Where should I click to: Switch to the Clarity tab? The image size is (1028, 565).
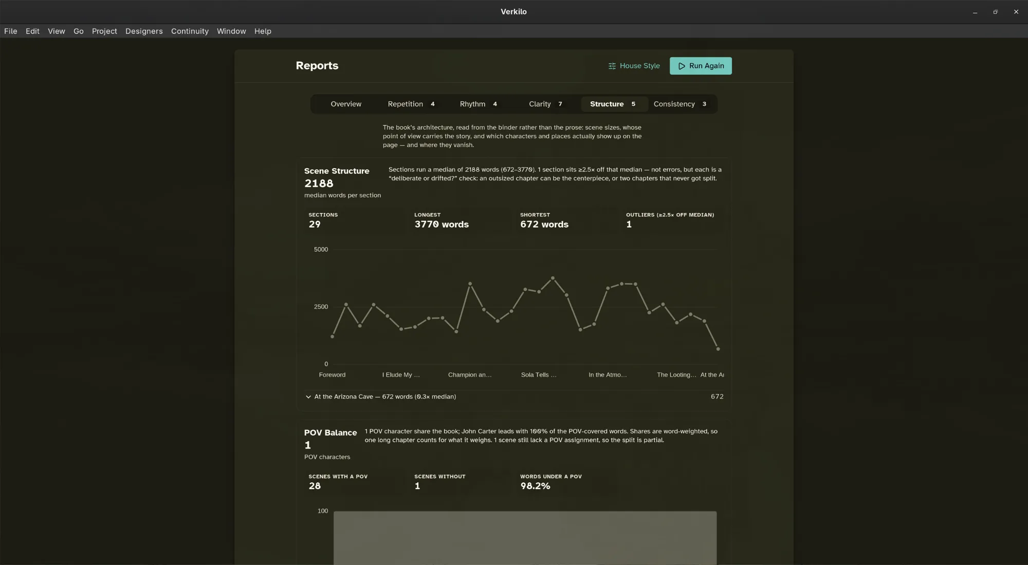[546, 104]
